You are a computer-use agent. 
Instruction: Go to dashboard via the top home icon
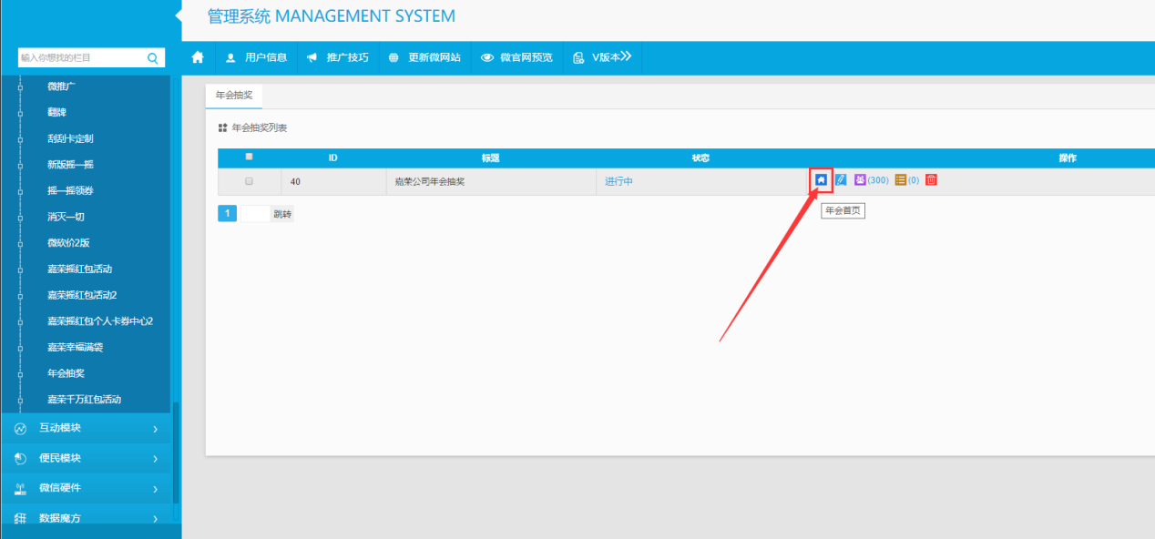click(198, 57)
